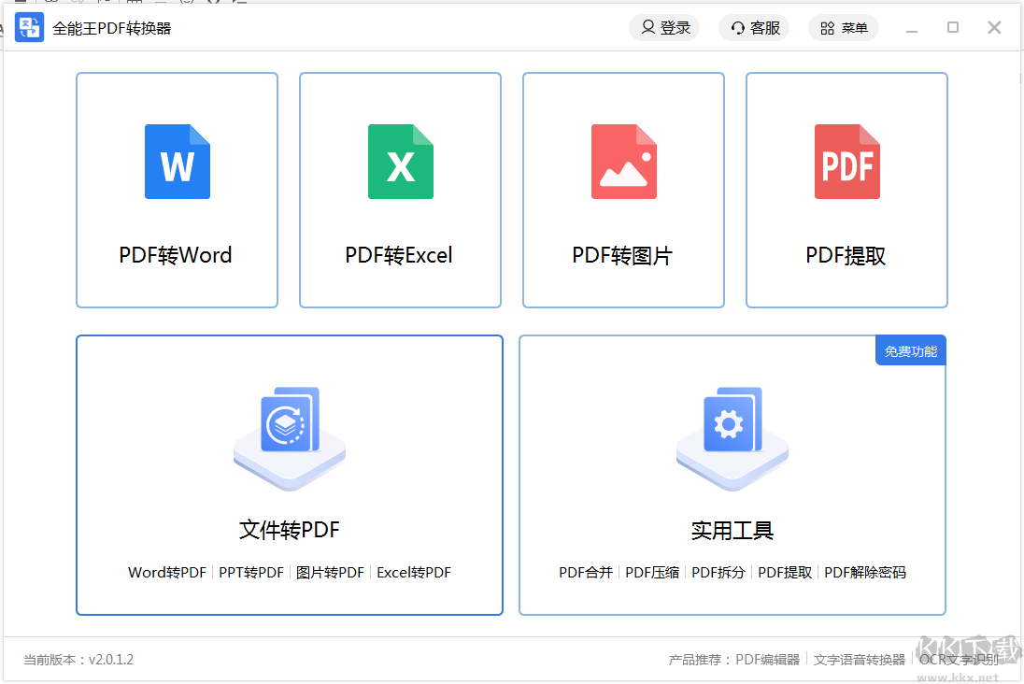Open PDF压缩 compress tool

pos(652,573)
